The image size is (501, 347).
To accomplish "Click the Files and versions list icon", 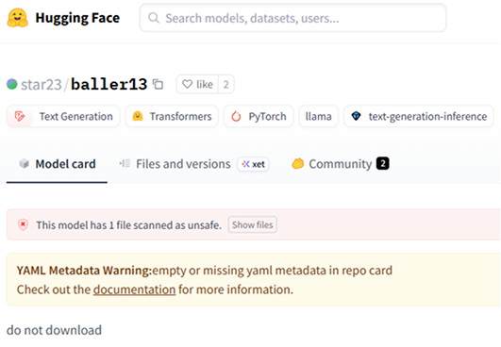I will click(x=125, y=164).
